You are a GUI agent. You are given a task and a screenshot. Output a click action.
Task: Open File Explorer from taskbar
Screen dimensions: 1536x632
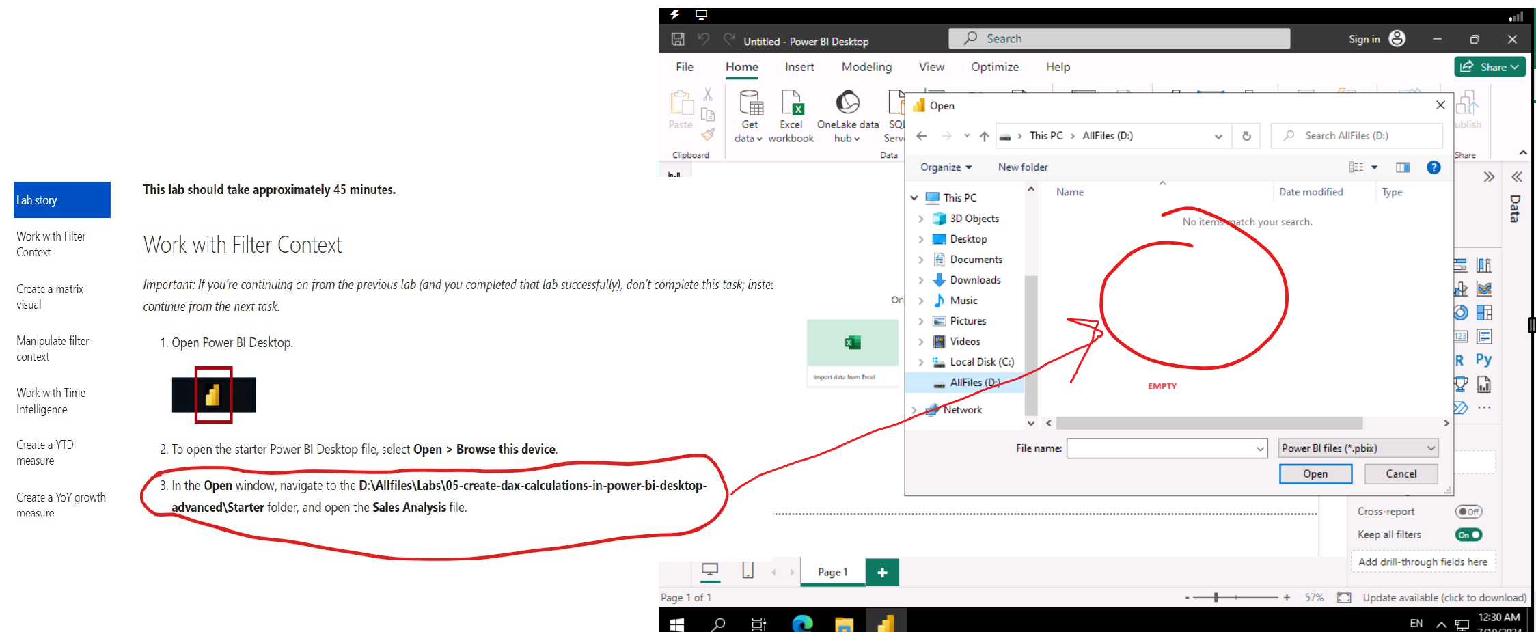point(845,624)
